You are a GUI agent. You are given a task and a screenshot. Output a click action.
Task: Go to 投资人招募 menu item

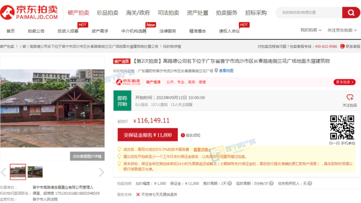pyautogui.click(x=68, y=31)
